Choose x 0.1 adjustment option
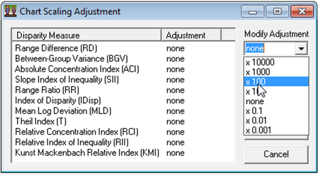The image size is (319, 174). [255, 111]
